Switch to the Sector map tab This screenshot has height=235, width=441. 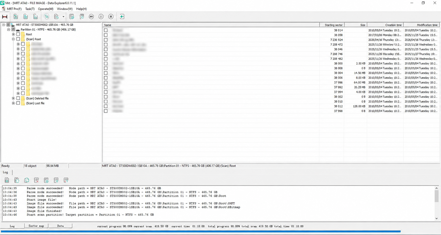click(36, 226)
